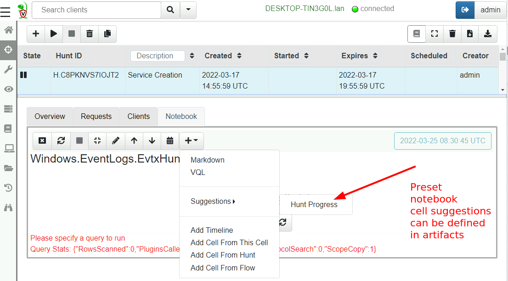Open the dropdown next to the search button
This screenshot has height=281, width=508.
point(188,10)
